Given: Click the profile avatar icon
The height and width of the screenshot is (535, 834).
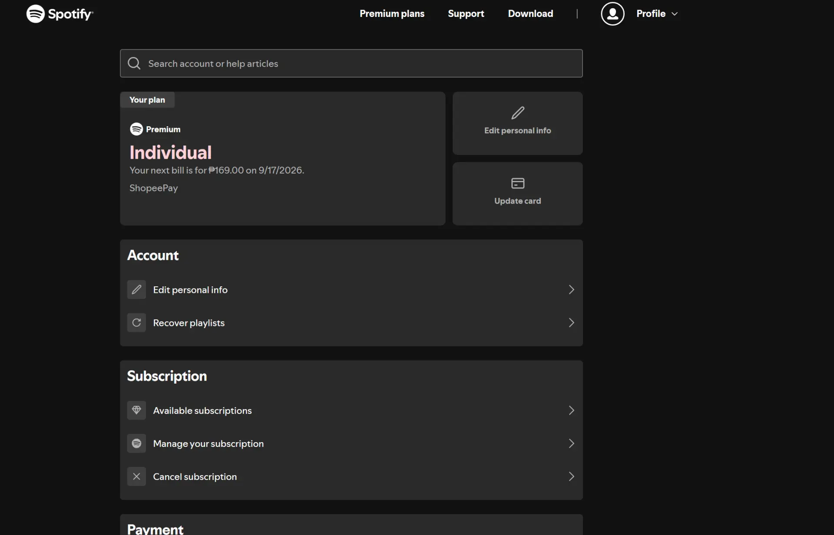Looking at the screenshot, I should point(612,14).
